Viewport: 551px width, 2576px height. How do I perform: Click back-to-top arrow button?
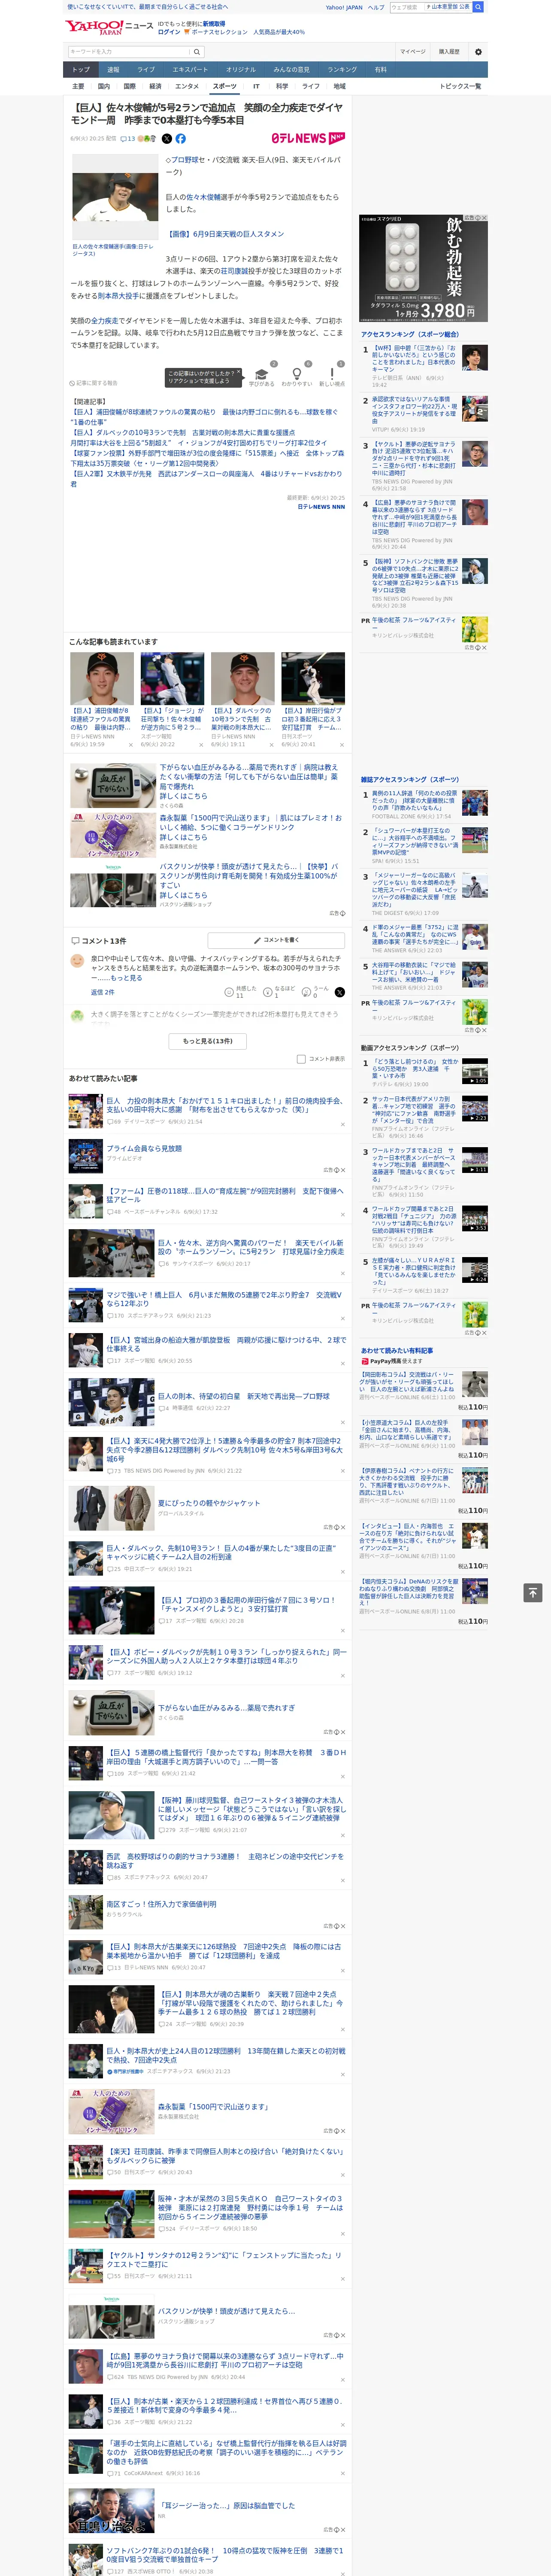(533, 1592)
